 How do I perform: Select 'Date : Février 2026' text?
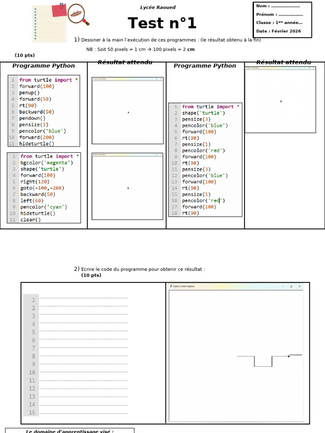coord(278,31)
